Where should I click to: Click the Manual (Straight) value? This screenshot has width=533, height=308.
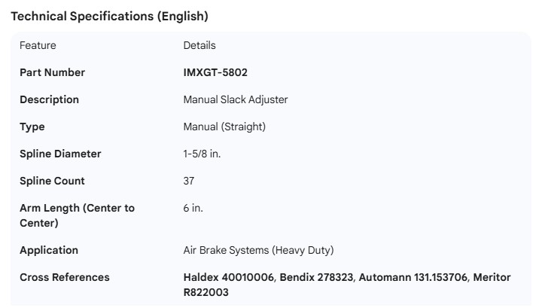(224, 127)
